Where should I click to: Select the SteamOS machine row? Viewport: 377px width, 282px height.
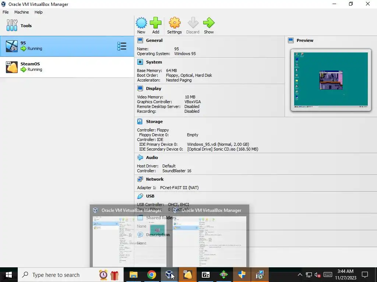tap(67, 67)
